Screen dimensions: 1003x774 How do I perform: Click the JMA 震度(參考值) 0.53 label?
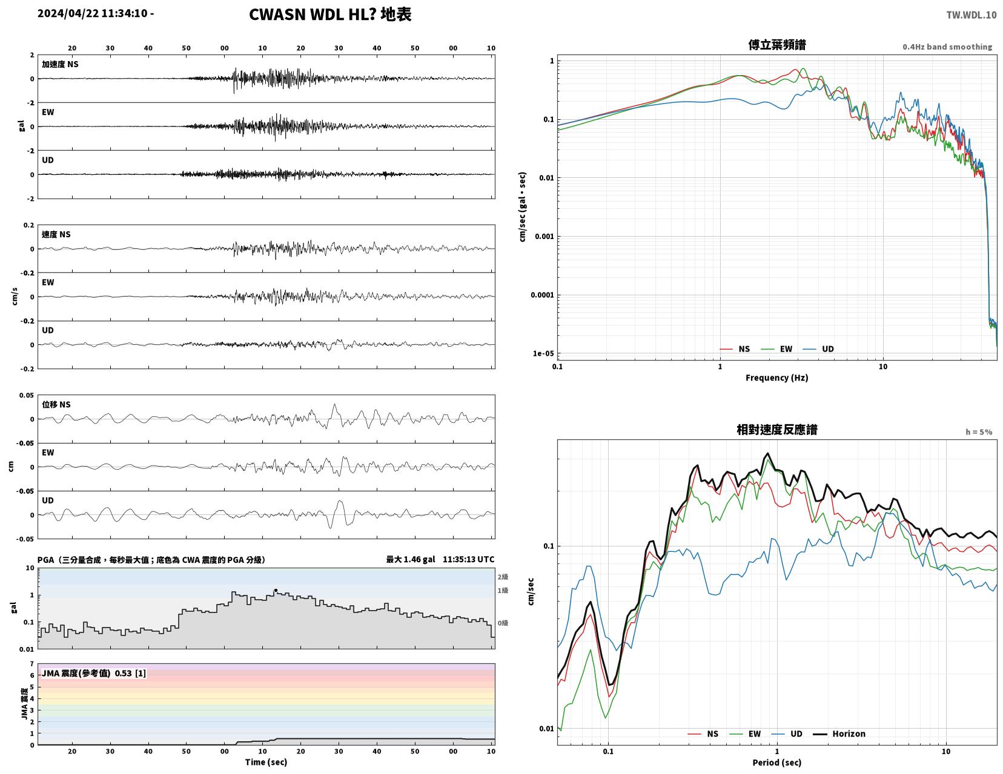[x=94, y=673]
